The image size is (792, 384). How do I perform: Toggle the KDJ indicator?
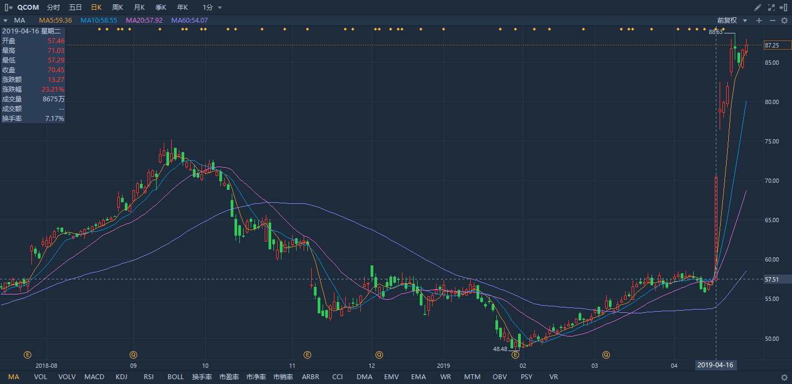click(x=121, y=377)
